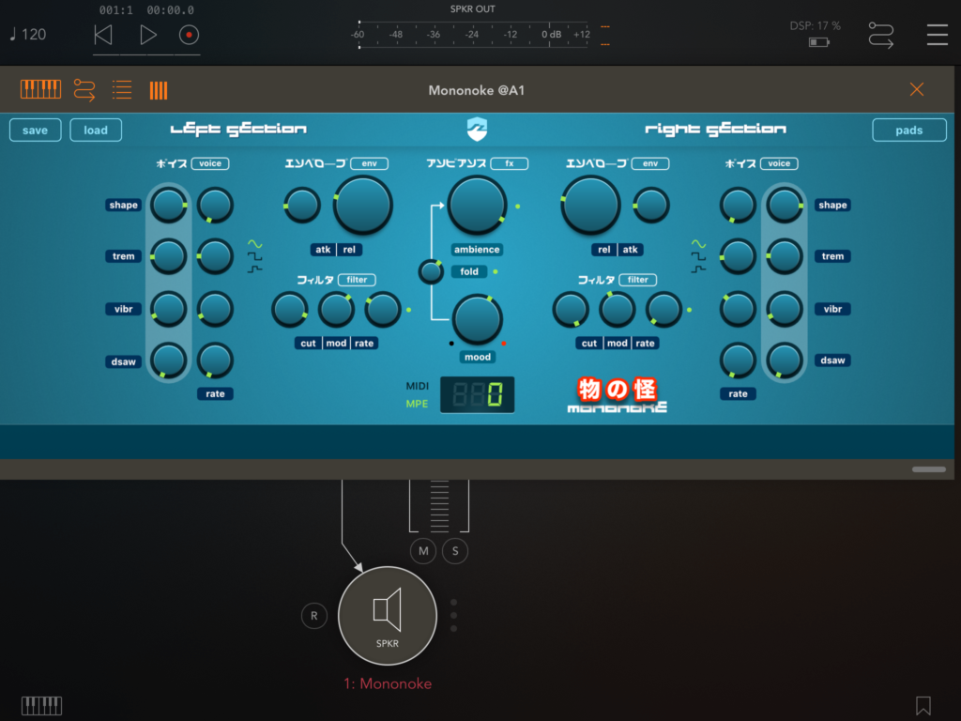Open the hamburger main menu
961x721 pixels.
coord(938,35)
